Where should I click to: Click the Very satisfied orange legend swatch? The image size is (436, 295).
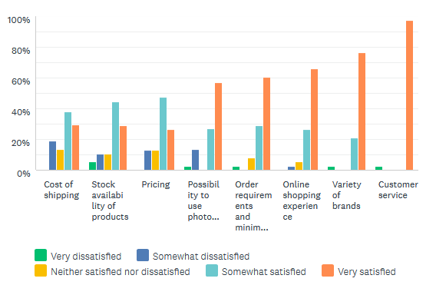[328, 270]
